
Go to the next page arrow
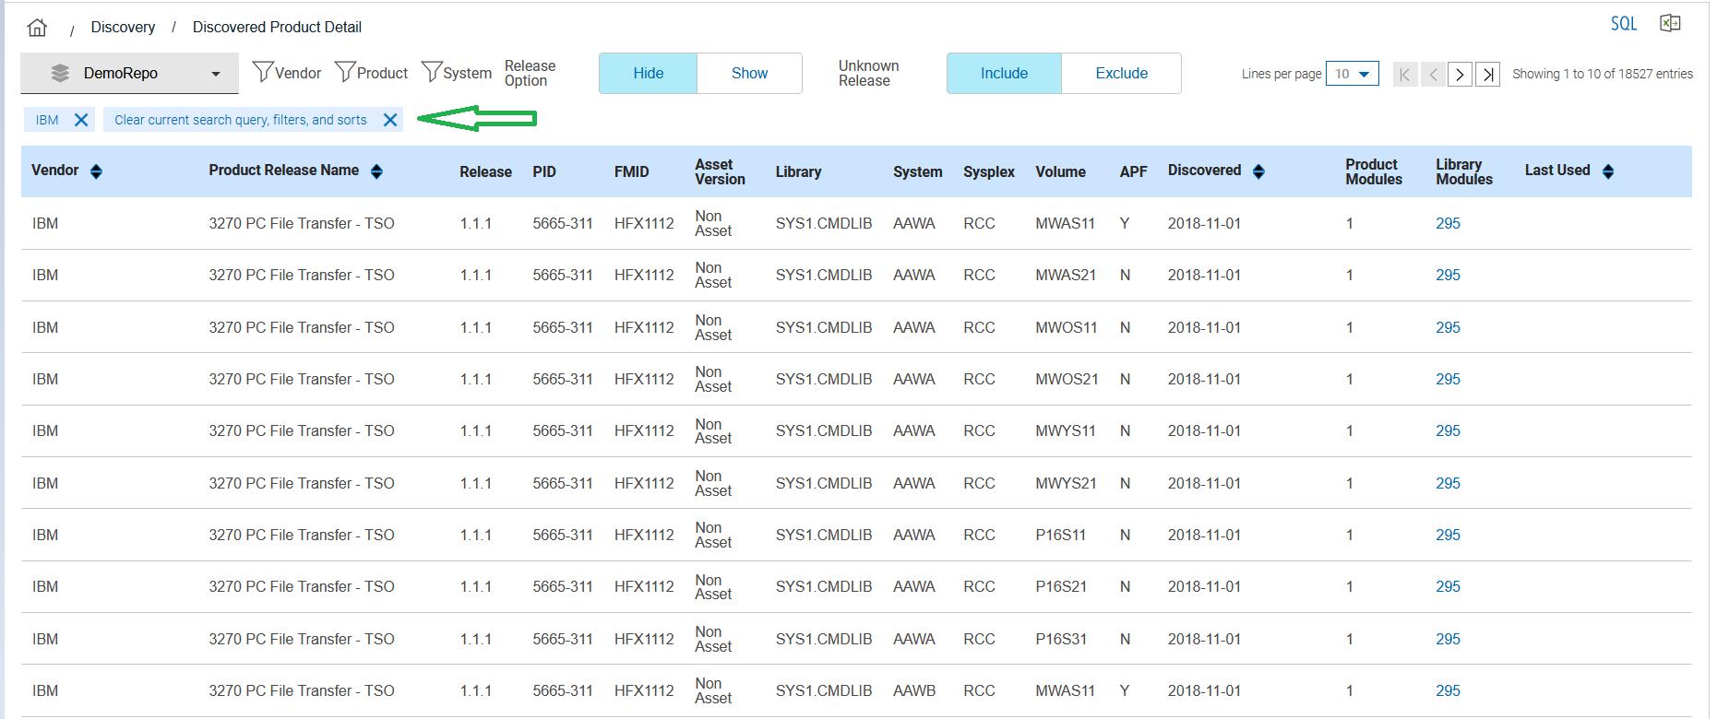[x=1460, y=74]
